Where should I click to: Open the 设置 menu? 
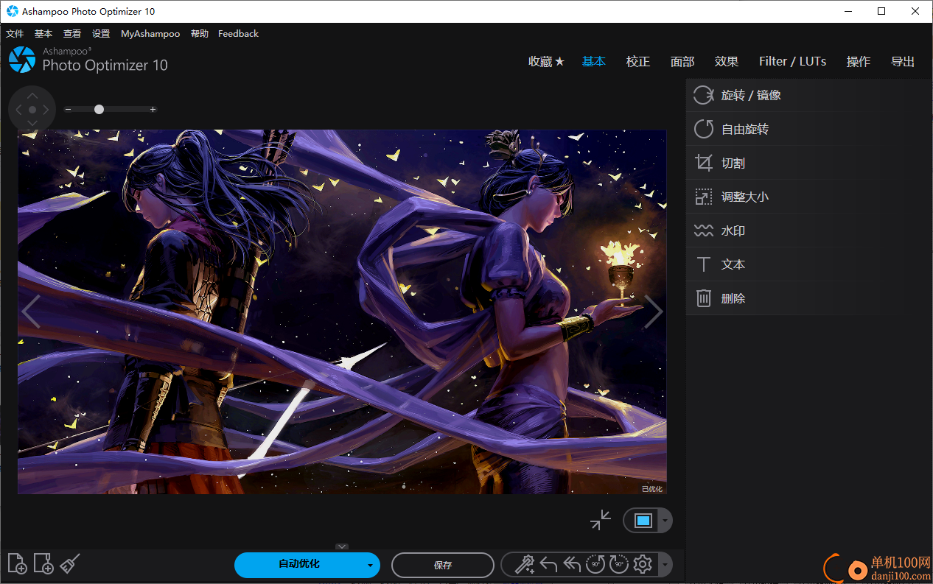point(101,34)
